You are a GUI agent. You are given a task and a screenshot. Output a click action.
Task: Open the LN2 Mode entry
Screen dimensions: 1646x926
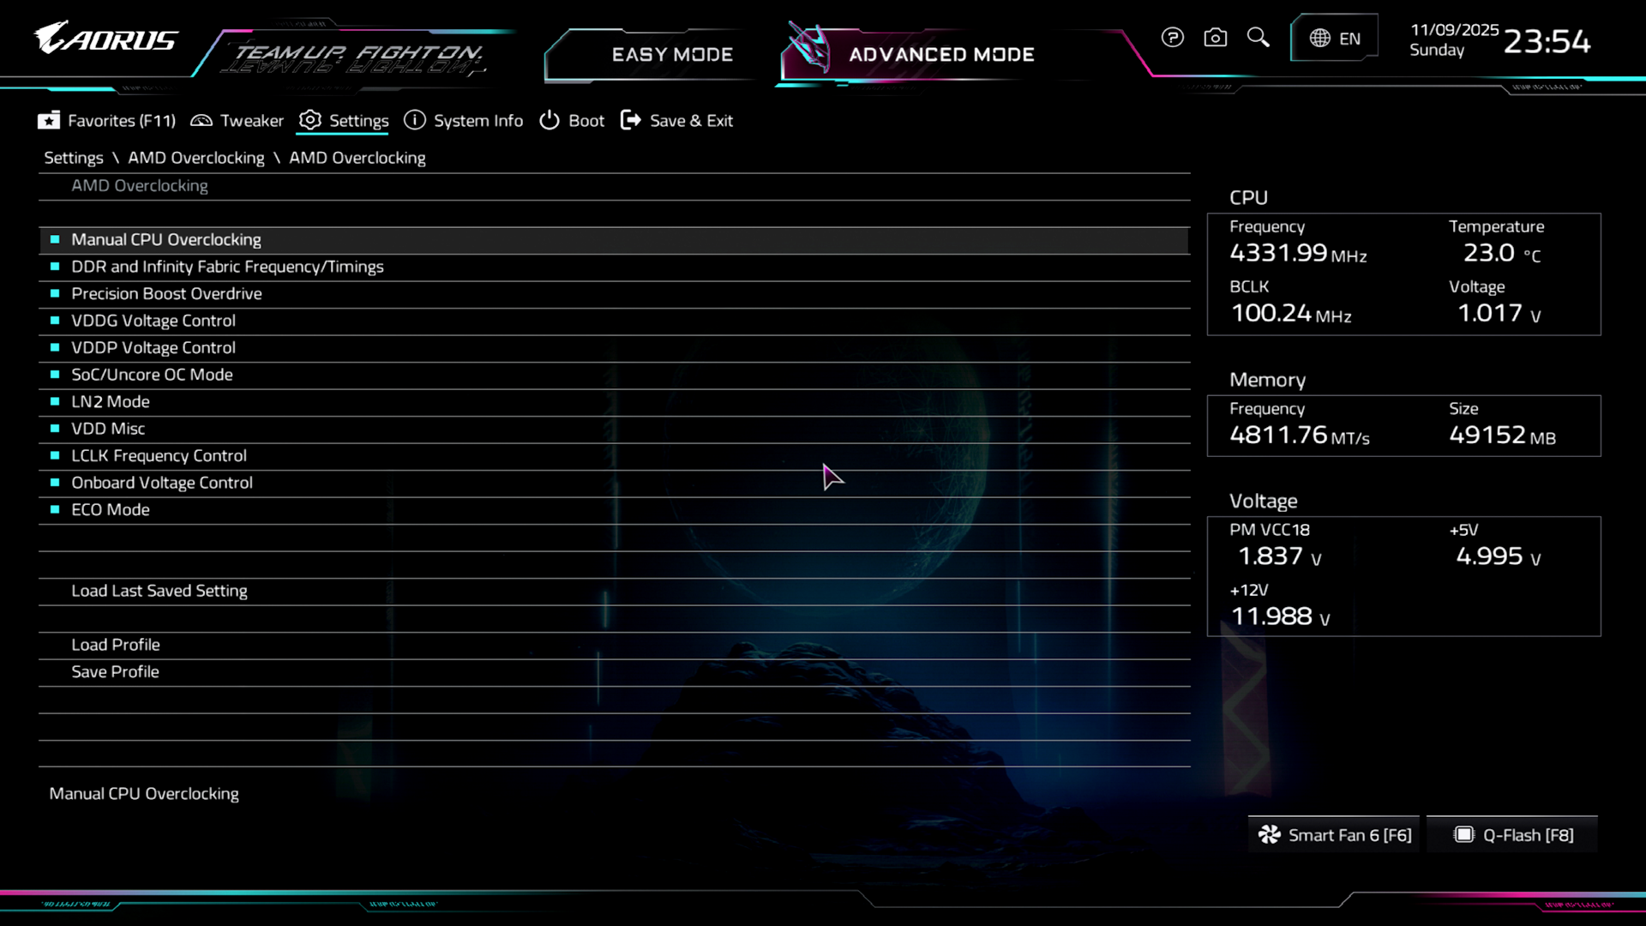[x=111, y=402]
